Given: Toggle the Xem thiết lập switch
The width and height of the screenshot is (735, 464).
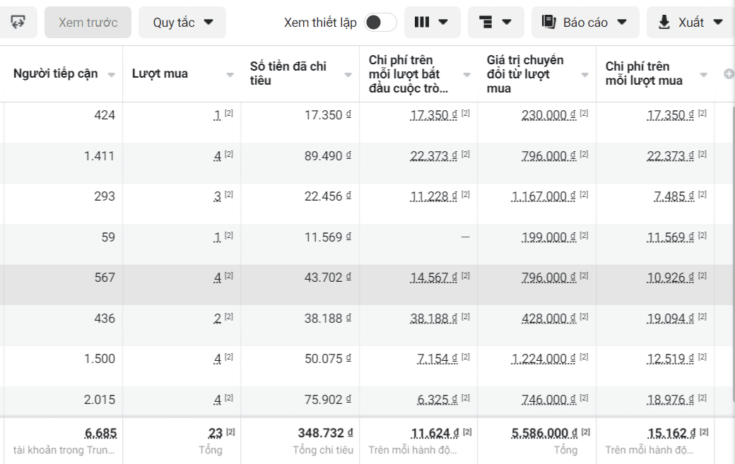Looking at the screenshot, I should (x=380, y=22).
